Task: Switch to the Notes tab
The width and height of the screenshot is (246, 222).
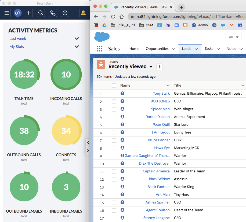Action: click(231, 49)
